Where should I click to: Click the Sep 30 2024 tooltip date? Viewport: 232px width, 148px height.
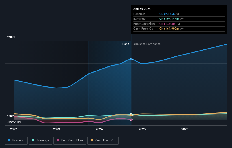(x=142, y=9)
